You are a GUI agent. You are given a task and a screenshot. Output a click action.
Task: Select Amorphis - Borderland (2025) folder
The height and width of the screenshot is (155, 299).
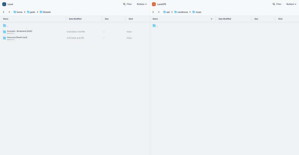19,31
